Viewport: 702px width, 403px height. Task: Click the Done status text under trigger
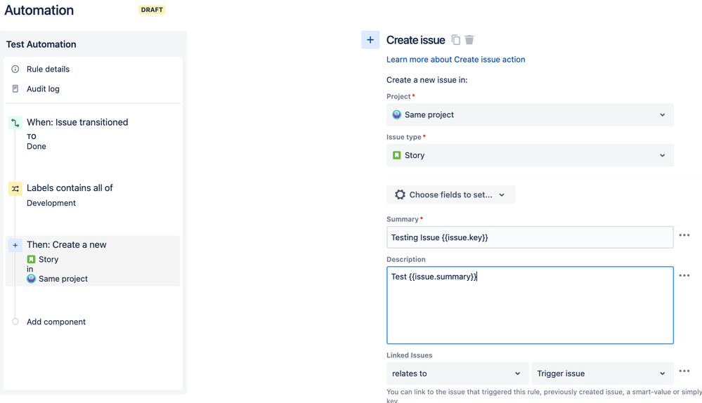coord(37,146)
